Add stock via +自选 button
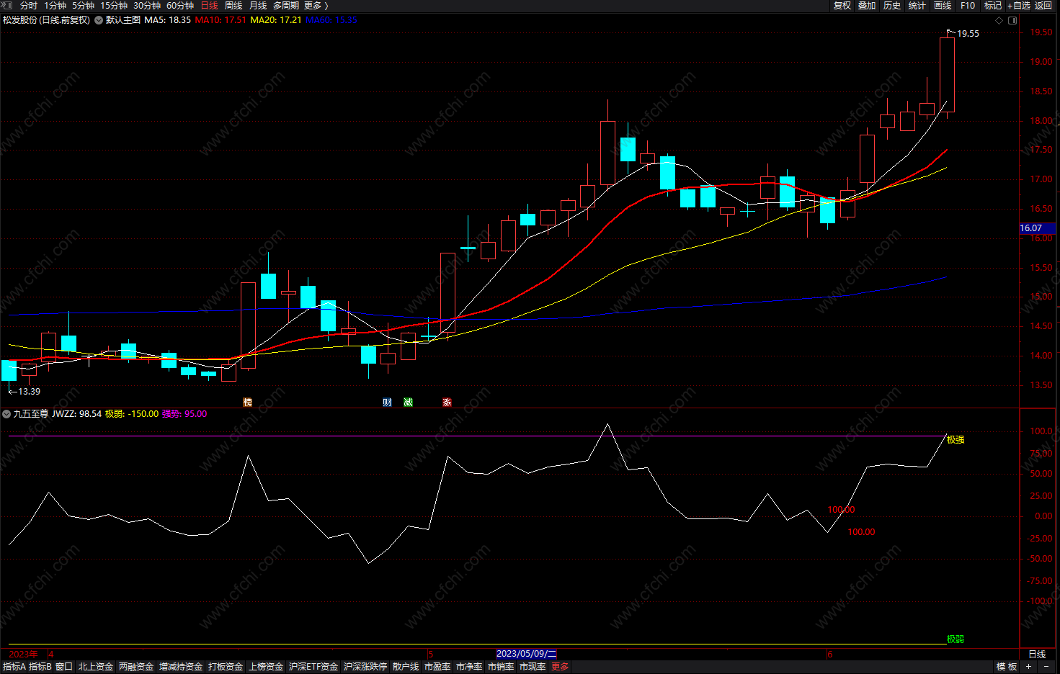The height and width of the screenshot is (674, 1060). coord(1019,6)
